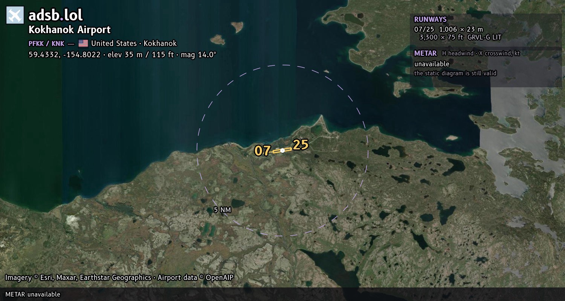The height and width of the screenshot is (301, 565).
Task: Click the 'unavailable' METAR value
Action: 432,64
